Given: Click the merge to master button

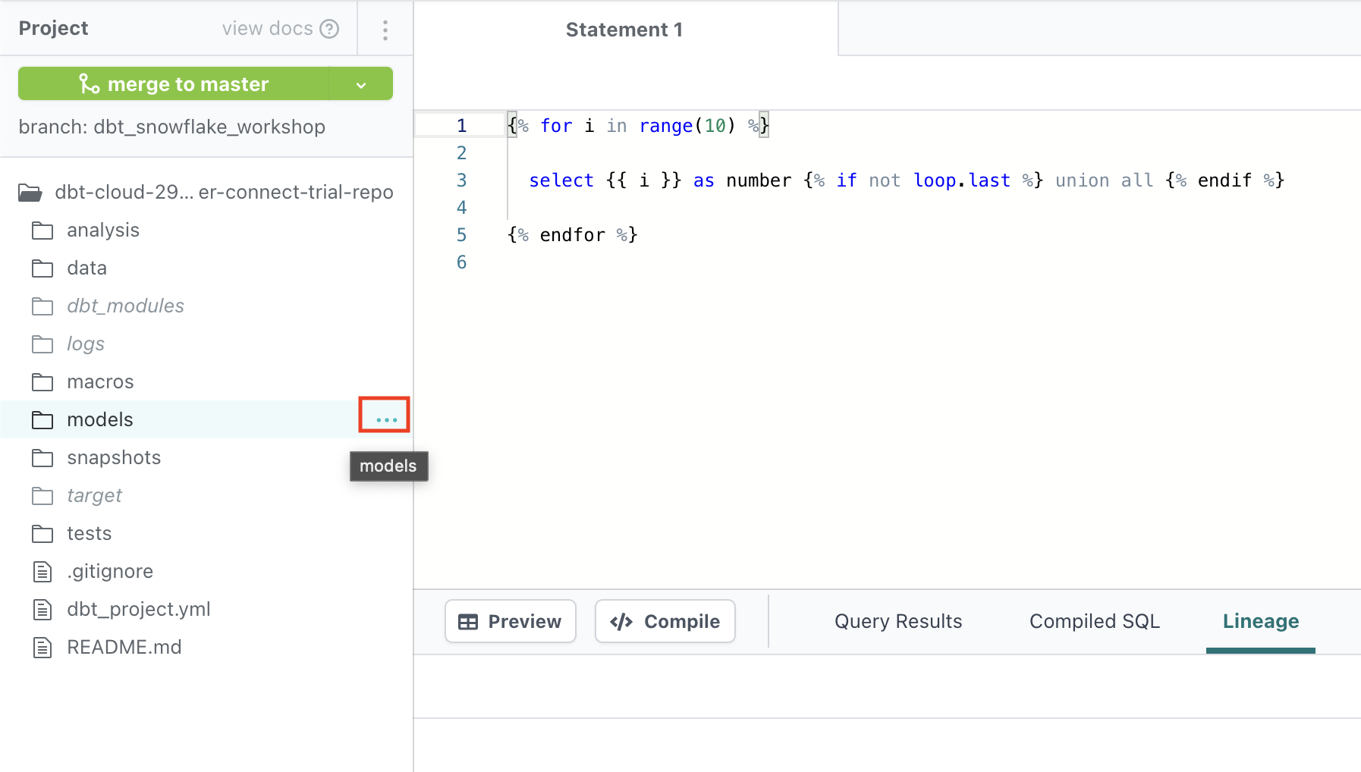Looking at the screenshot, I should pyautogui.click(x=174, y=84).
